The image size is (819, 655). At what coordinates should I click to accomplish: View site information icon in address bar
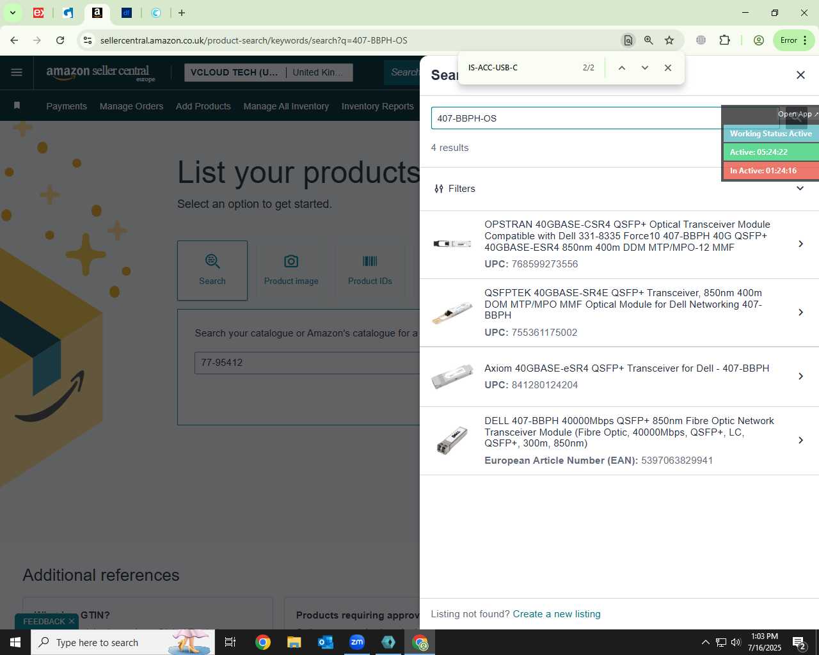tap(88, 40)
